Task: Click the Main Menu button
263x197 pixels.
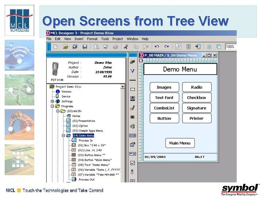Action: pos(180,143)
